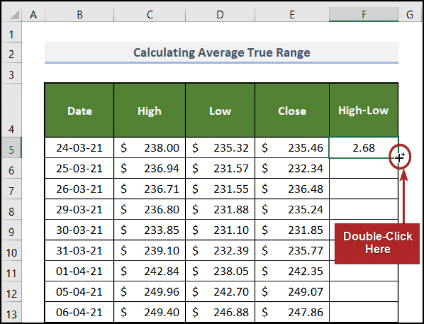
Task: Click the Low header cell
Action: click(220, 111)
